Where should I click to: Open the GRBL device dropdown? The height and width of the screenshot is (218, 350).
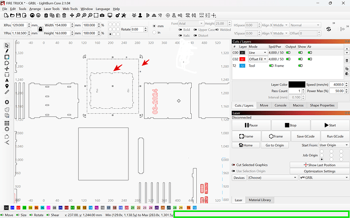point(324,178)
